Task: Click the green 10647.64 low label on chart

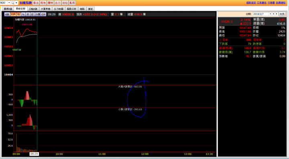Action: 16,50
